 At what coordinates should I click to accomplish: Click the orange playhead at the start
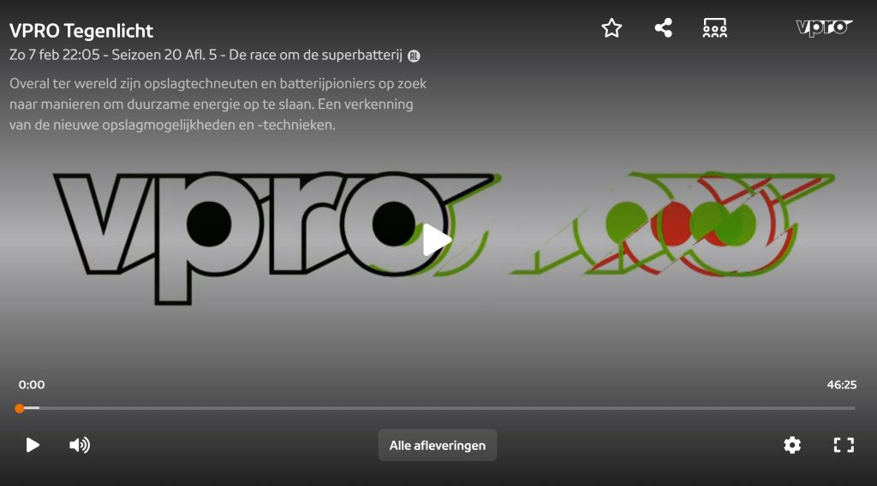20,408
